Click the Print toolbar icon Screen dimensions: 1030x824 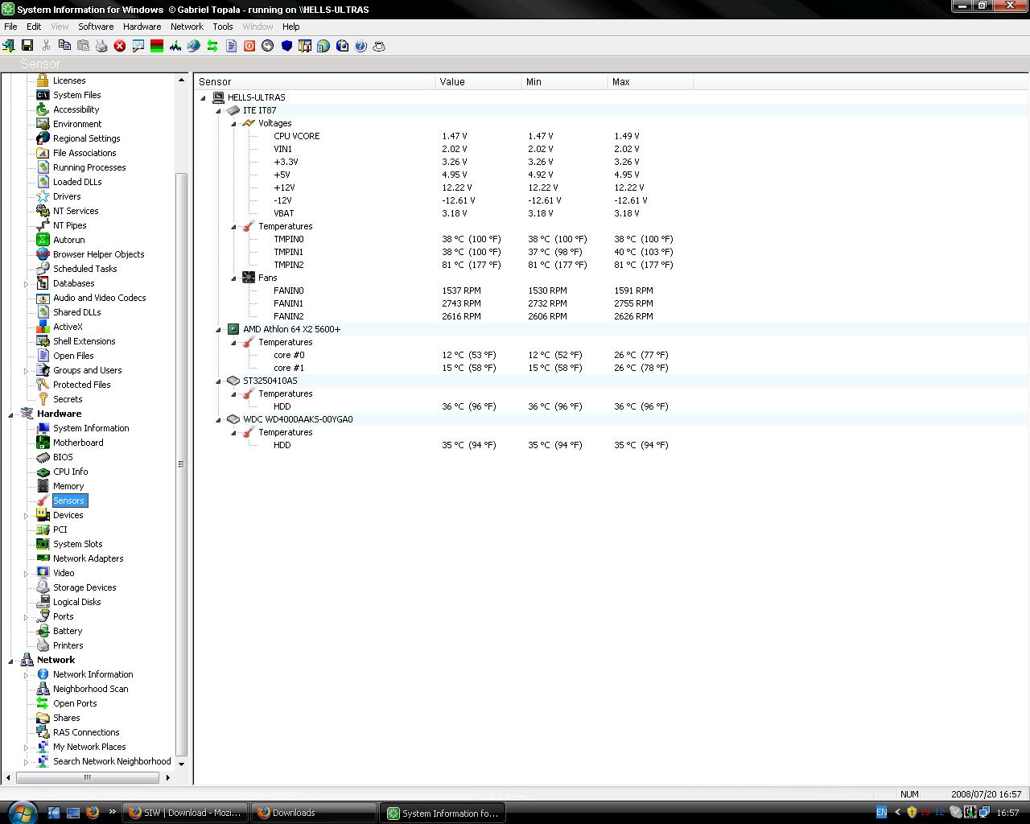point(101,46)
